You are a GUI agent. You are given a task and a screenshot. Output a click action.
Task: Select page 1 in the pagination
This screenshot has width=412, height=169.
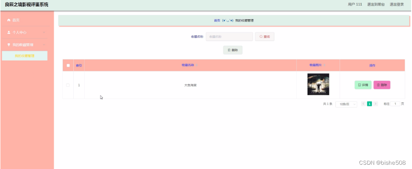pos(369,104)
